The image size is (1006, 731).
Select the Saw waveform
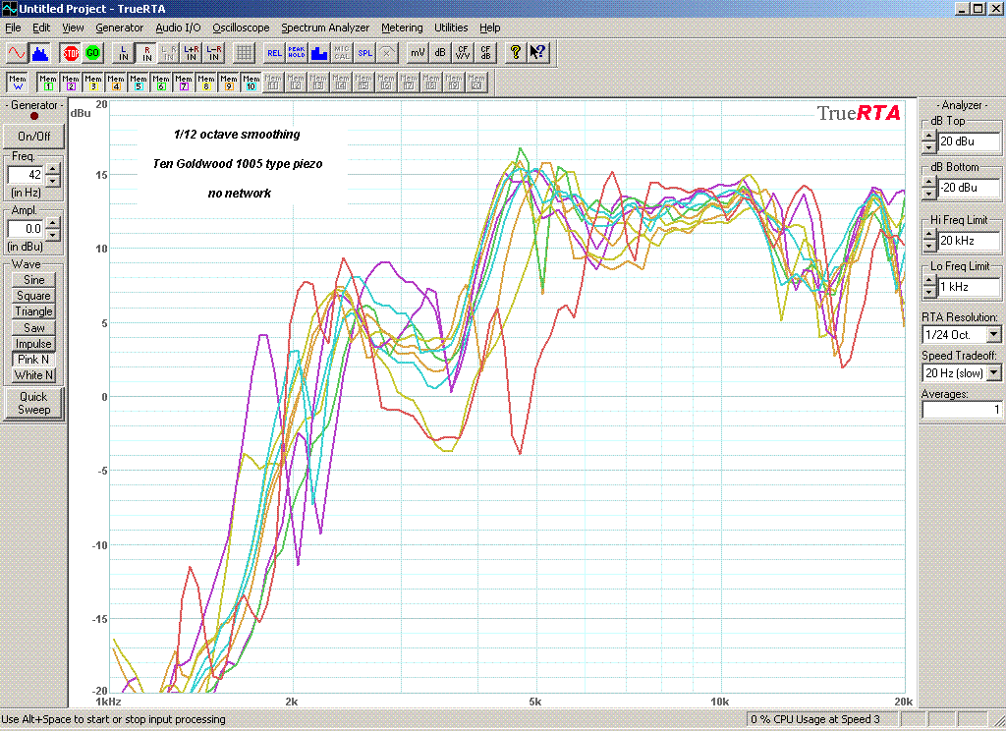point(33,327)
